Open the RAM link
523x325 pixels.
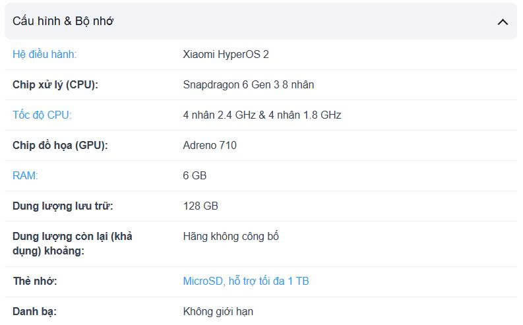(25, 175)
